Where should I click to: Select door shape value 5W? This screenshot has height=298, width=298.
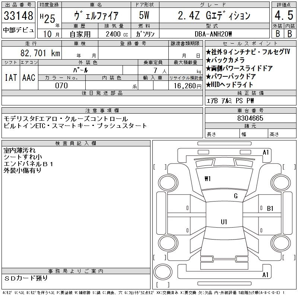[144, 15]
